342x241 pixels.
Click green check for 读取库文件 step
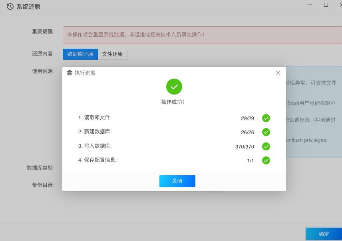266,118
